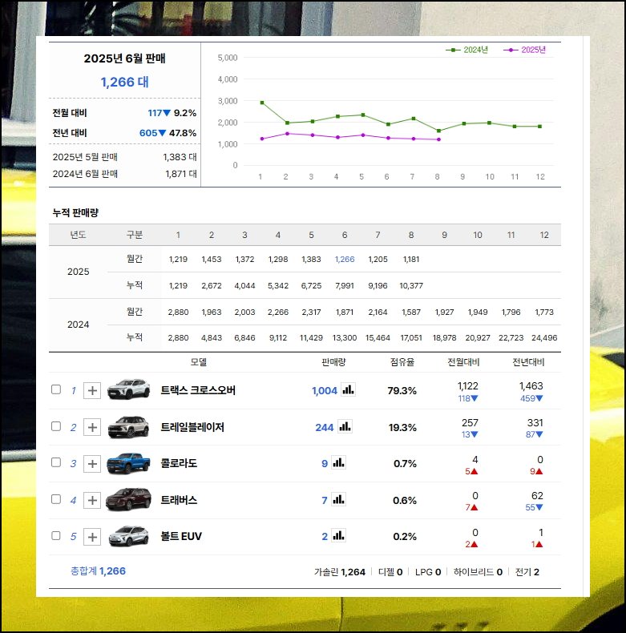
Task: Open the 트랙스 크로스오버 model link
Action: point(198,390)
